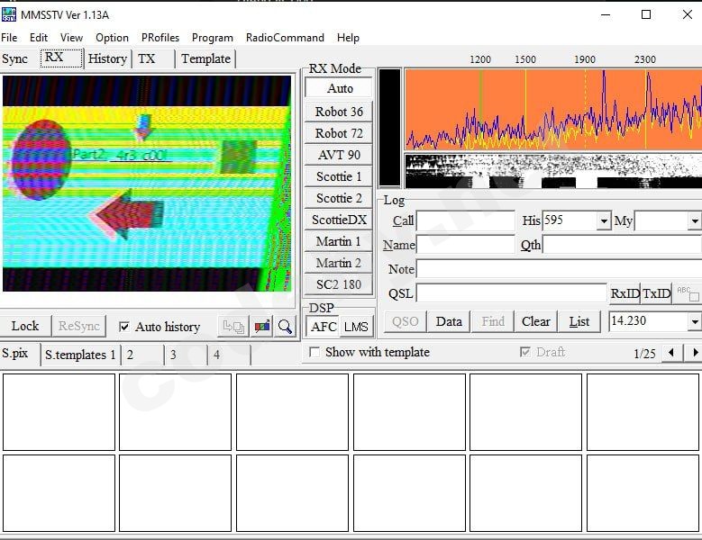Switch to the S.pix tab

pyautogui.click(x=18, y=354)
